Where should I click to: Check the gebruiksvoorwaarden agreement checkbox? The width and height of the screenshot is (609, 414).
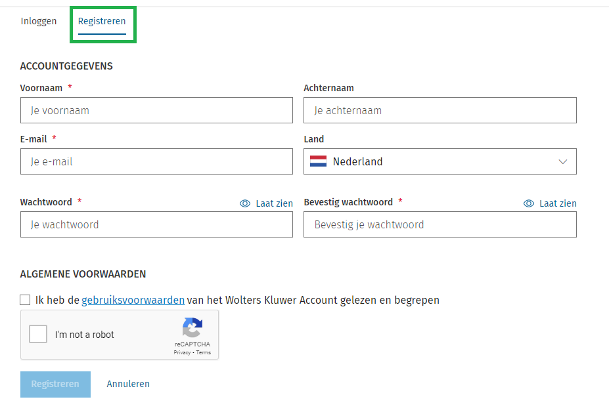point(25,300)
